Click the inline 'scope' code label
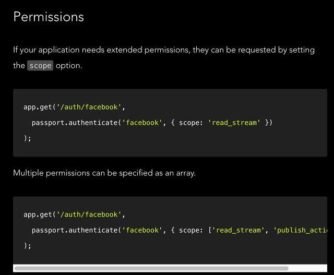Screen dimensions: 334x275 coord(40,66)
